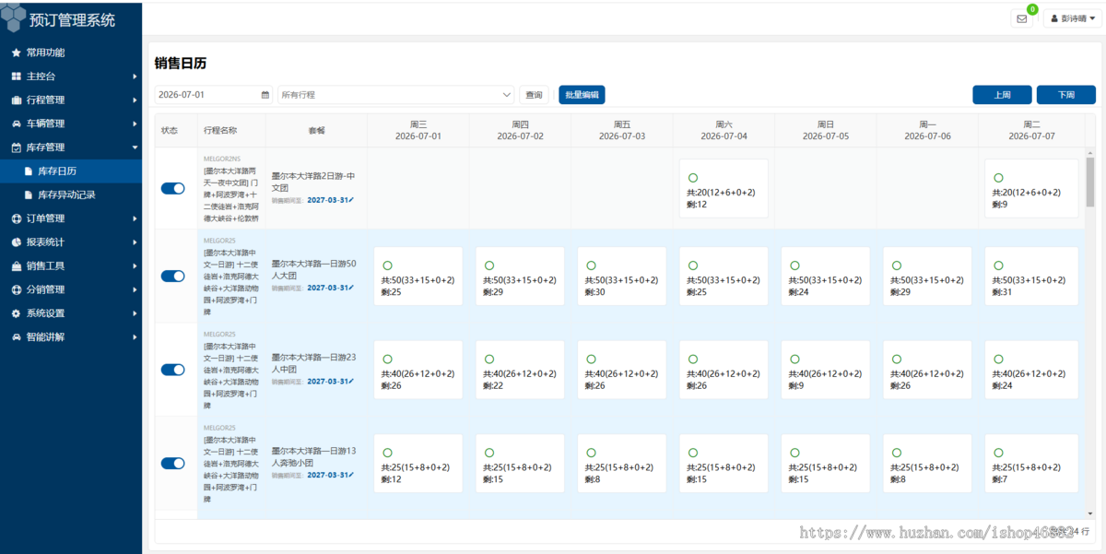Click the file icon beside 库存日历
The width and height of the screenshot is (1106, 554).
click(28, 171)
